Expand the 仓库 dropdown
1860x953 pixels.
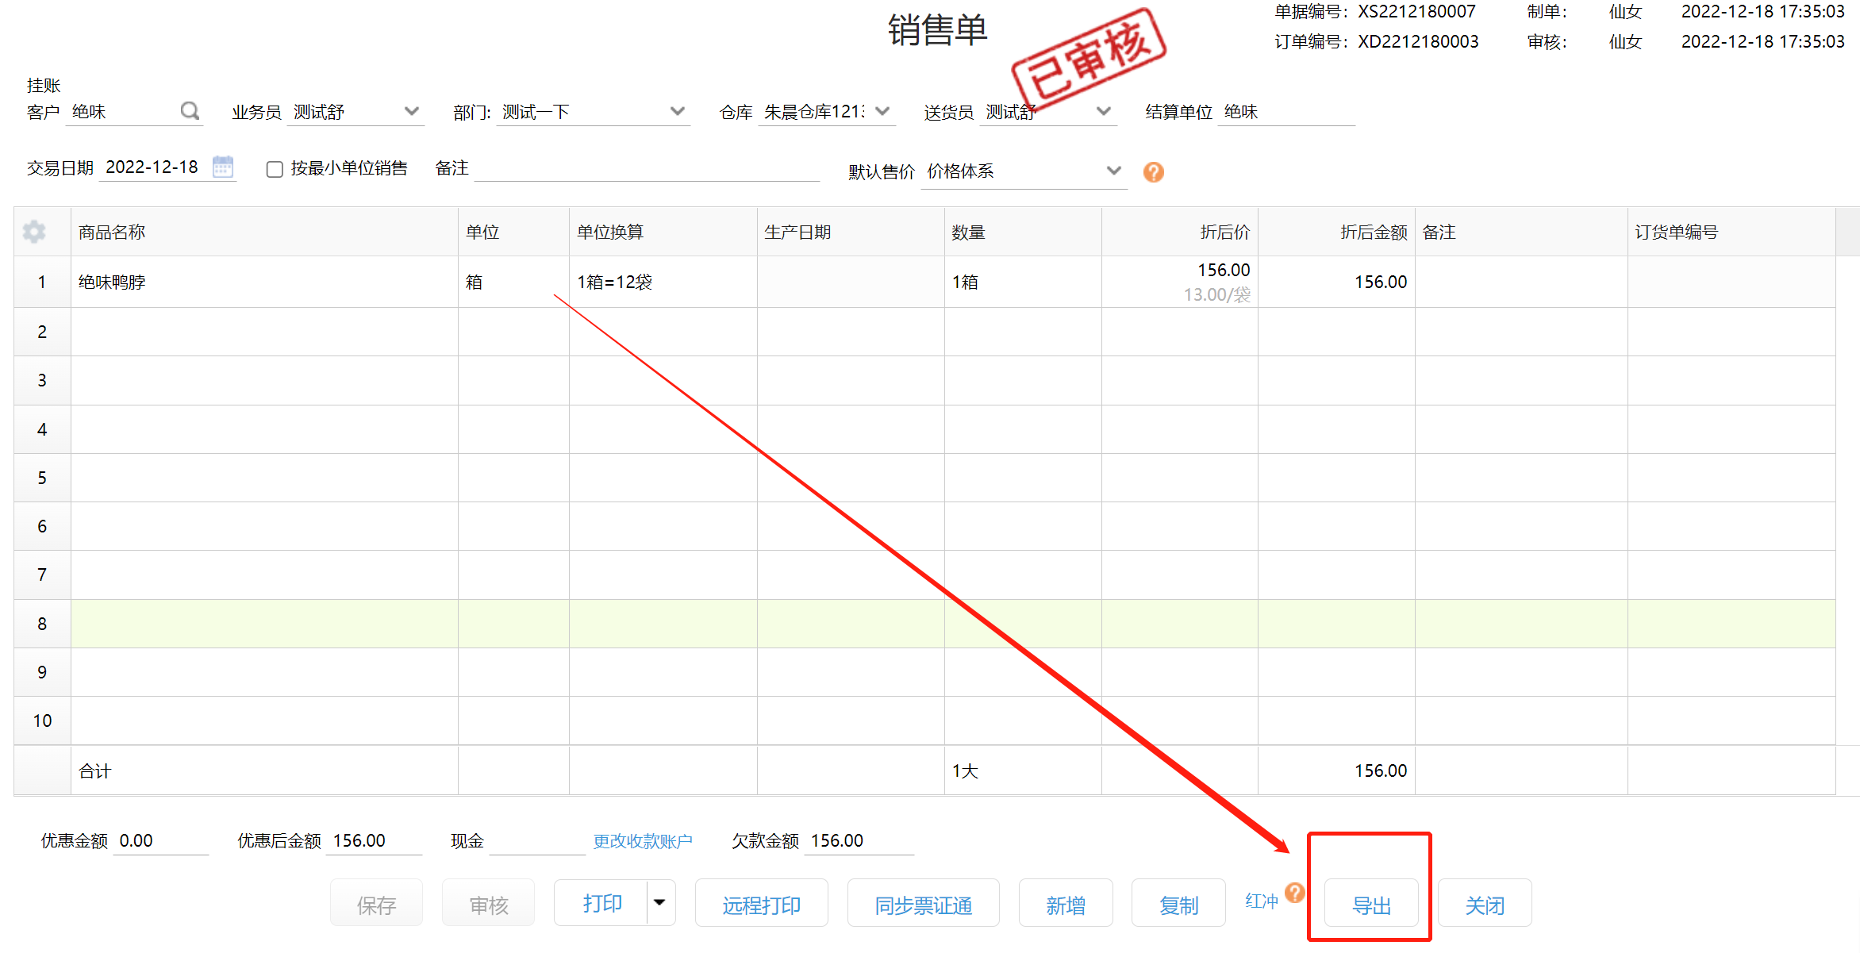coord(882,111)
